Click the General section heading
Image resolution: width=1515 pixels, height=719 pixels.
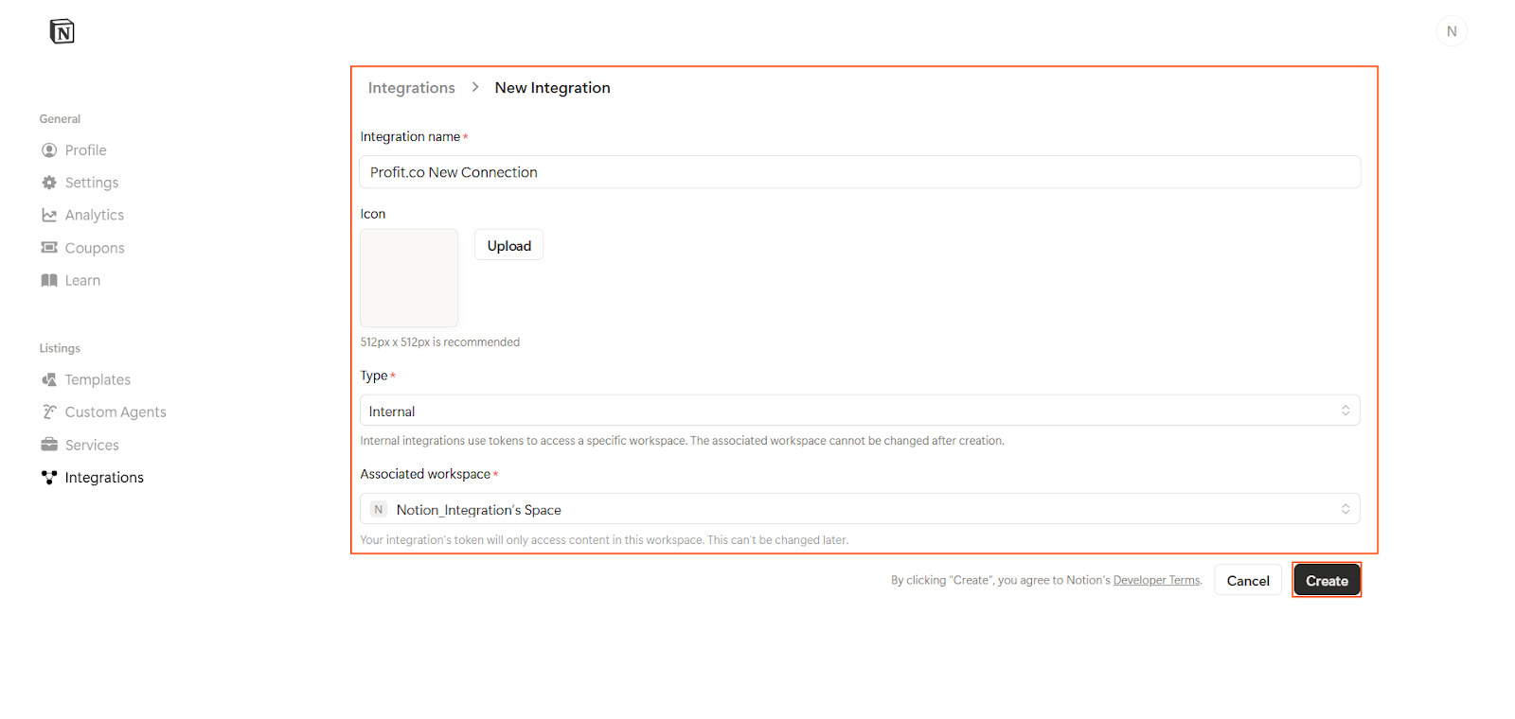click(x=60, y=119)
